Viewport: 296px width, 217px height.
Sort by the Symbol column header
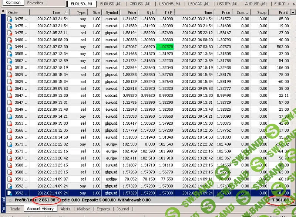pyautogui.click(x=111, y=13)
